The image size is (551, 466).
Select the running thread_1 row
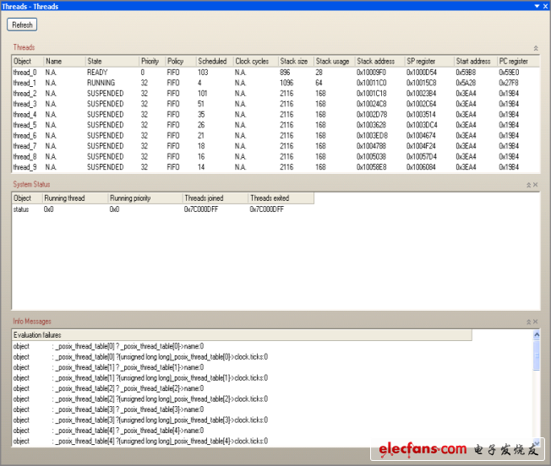25,83
